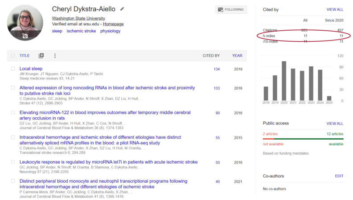Image resolution: width=353 pixels, height=200 pixels.
Task: Click the 2020 citations bar in chart
Action: tap(284, 81)
